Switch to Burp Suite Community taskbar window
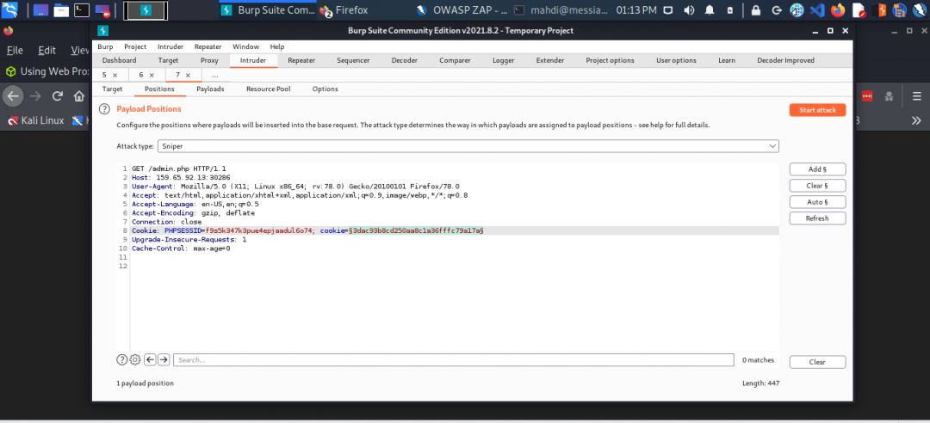 (x=268, y=10)
